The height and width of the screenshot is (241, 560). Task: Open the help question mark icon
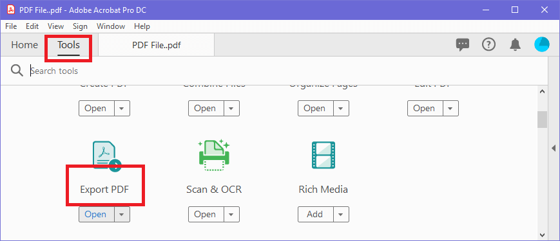click(x=488, y=44)
